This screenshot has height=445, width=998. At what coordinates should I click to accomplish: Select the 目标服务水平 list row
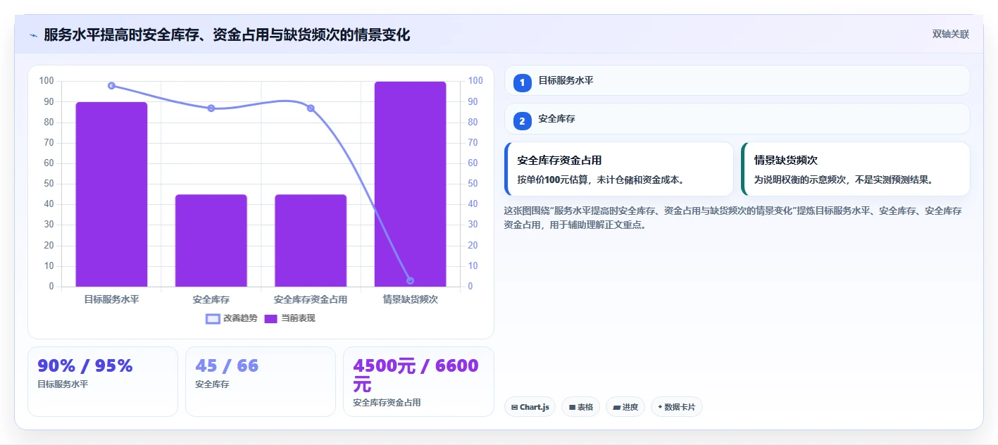tap(737, 80)
